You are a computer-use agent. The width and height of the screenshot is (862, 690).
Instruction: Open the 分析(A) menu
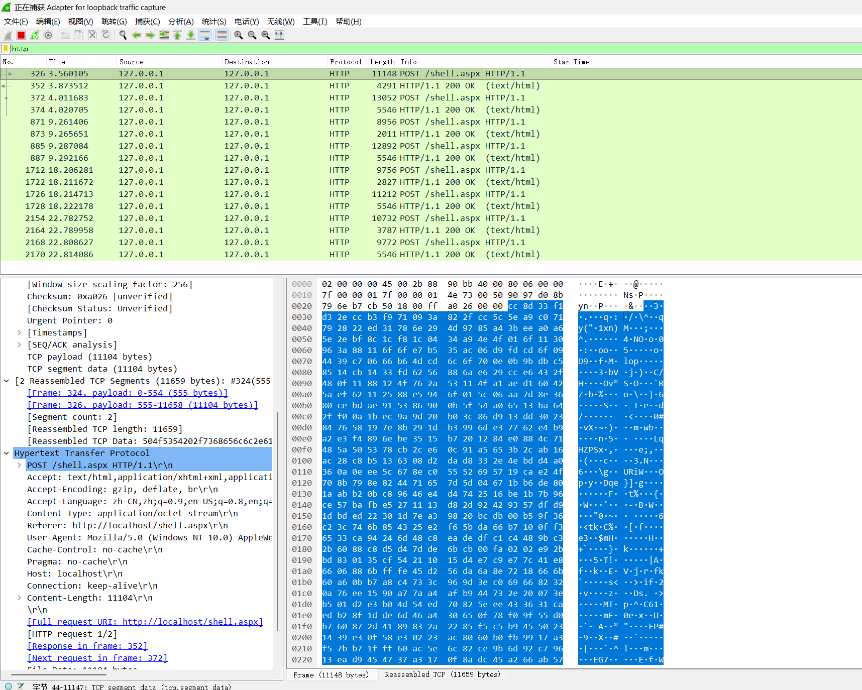(x=180, y=21)
